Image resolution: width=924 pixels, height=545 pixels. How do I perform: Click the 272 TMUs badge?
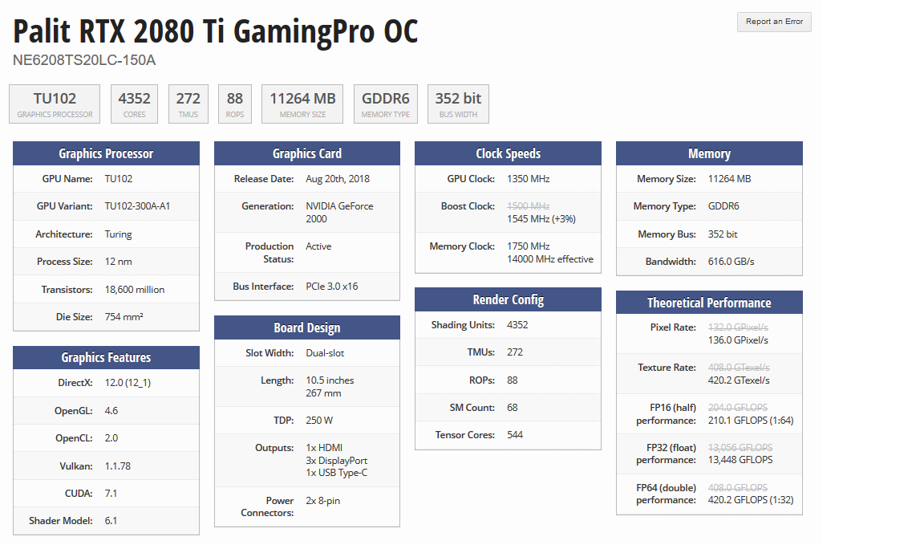[188, 104]
